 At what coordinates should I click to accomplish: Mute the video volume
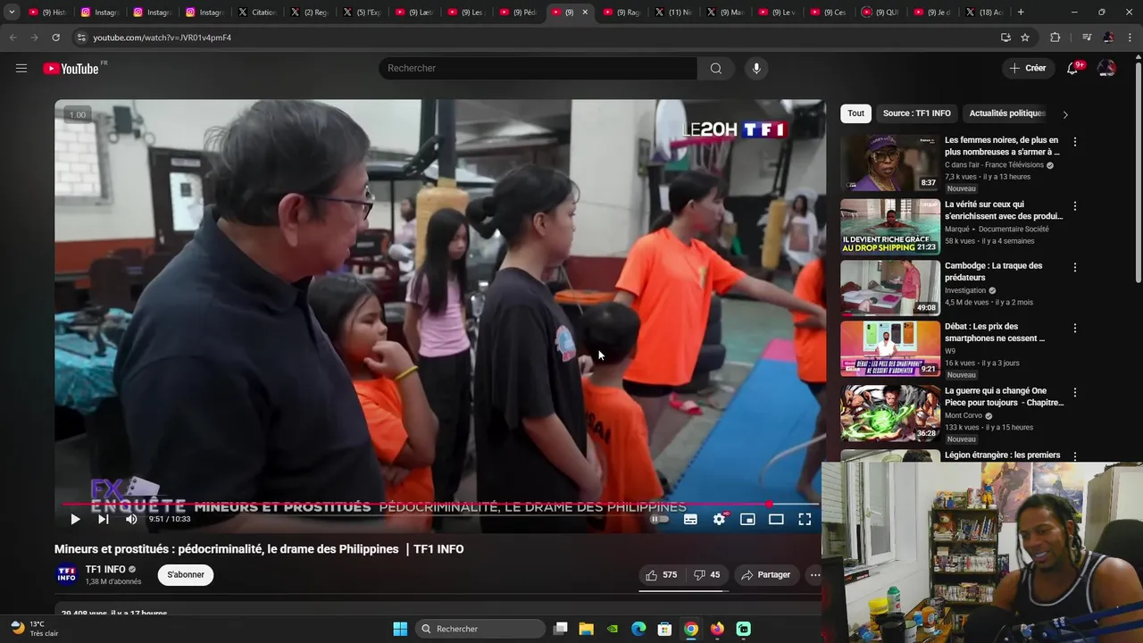tap(131, 519)
